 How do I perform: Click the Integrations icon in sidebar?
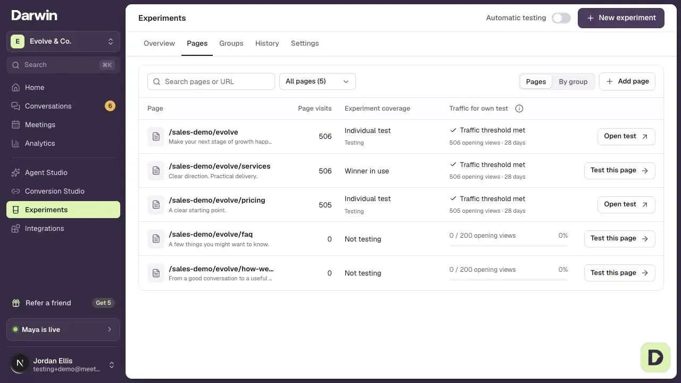pyautogui.click(x=16, y=228)
